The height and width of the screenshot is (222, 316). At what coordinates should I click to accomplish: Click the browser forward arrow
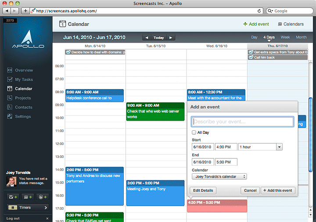pos(14,11)
